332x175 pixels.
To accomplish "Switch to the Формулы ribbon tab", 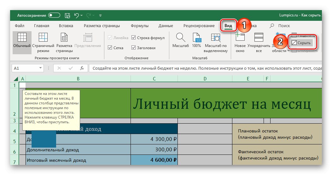I will point(140,26).
